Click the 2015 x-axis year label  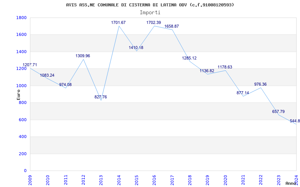[136, 180]
